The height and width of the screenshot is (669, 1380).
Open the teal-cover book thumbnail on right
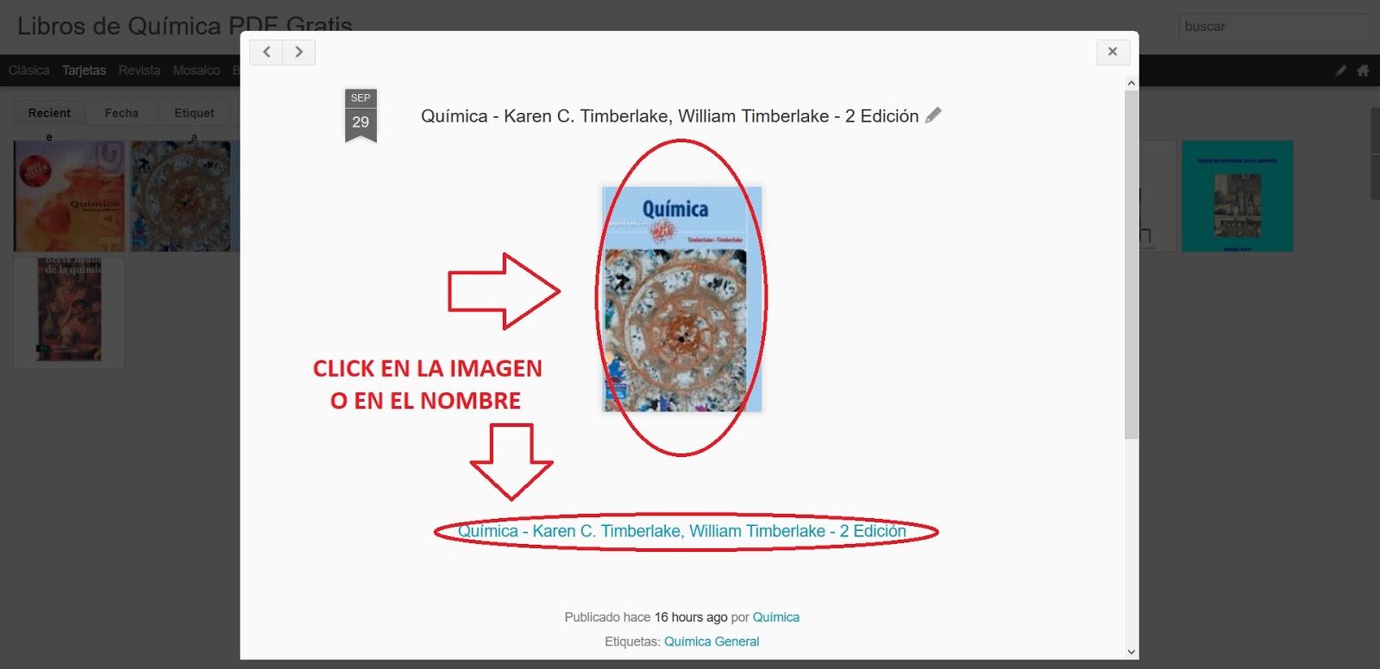pos(1237,197)
